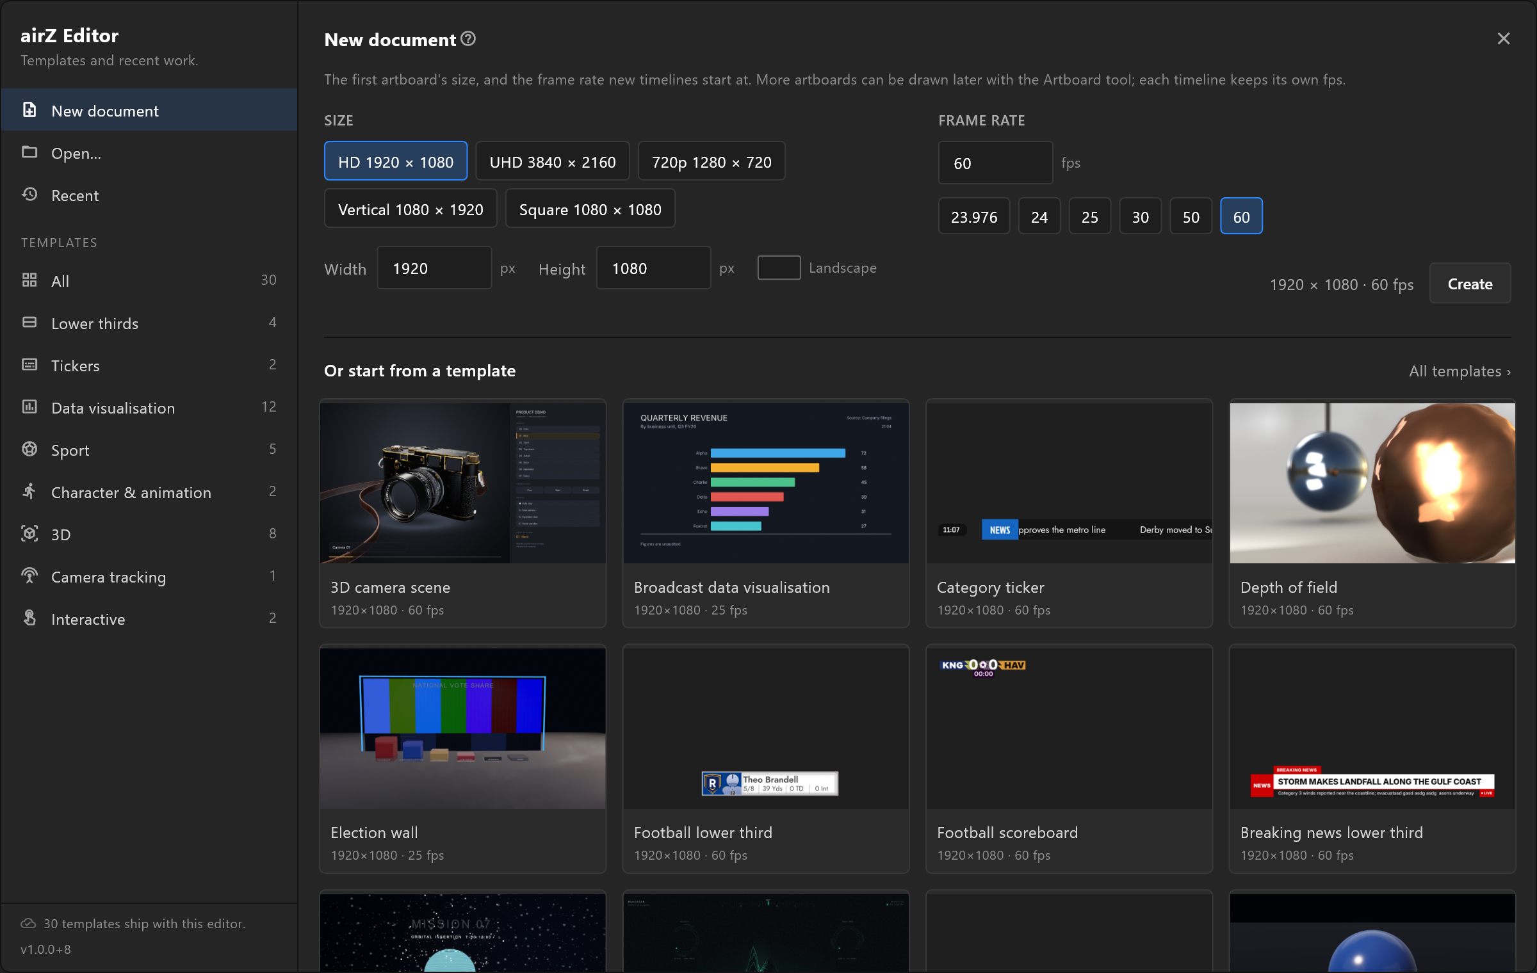Open the All templates link
1537x973 pixels.
point(1460,371)
